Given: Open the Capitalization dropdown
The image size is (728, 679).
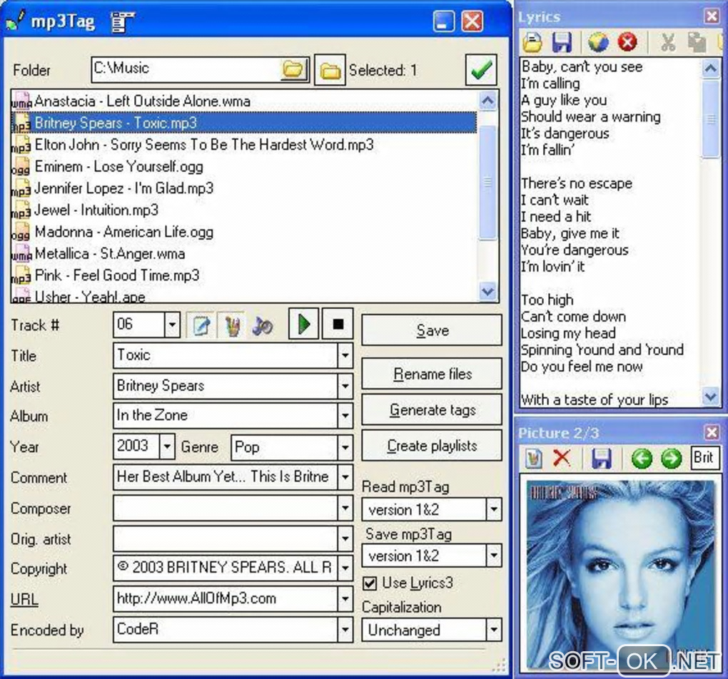Looking at the screenshot, I should point(494,630).
